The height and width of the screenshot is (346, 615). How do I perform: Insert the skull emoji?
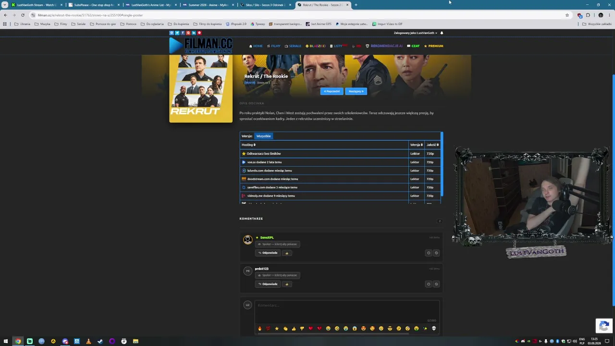pyautogui.click(x=434, y=329)
